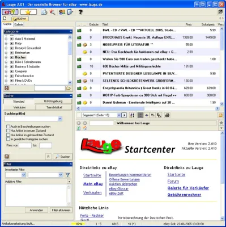This screenshot has width=226, height=227.
Task: Click the folder icon beside category field
Action: pyautogui.click(x=68, y=88)
